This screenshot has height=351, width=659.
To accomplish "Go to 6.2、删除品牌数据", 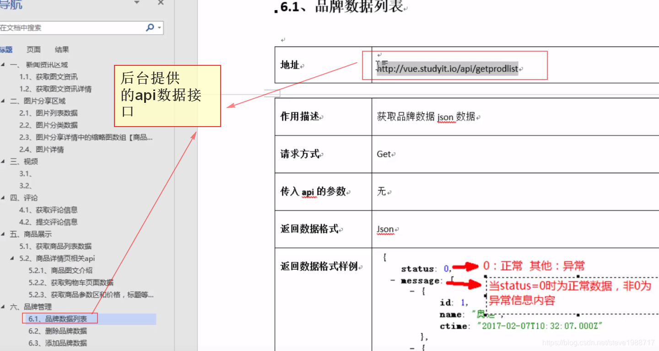I will (x=58, y=331).
